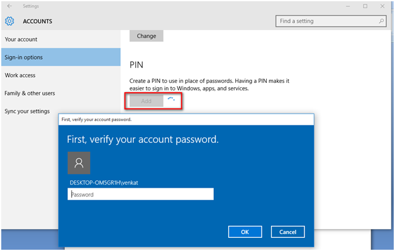The height and width of the screenshot is (251, 395).
Task: Switch to Sync your settings
Action: tap(27, 111)
